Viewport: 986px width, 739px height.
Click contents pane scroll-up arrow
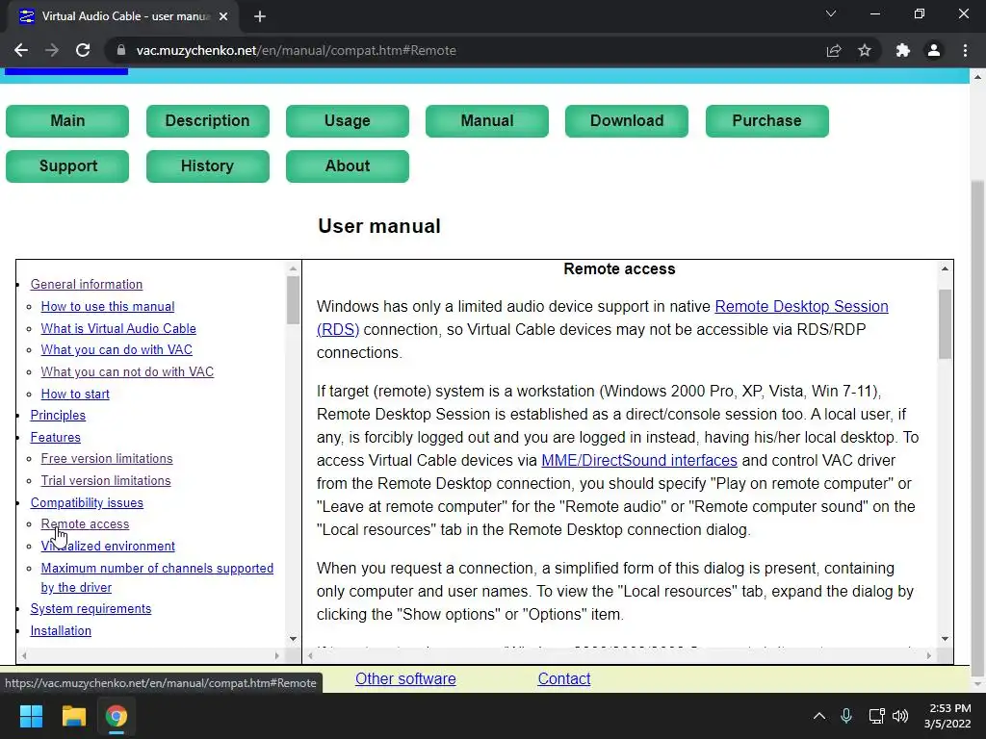click(x=293, y=268)
